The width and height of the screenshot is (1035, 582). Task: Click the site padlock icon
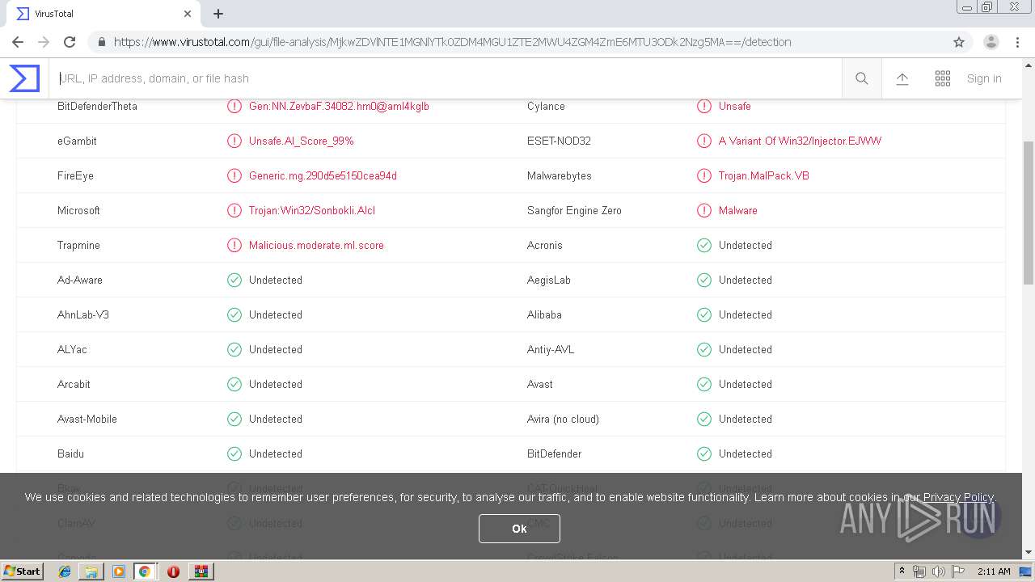(100, 42)
